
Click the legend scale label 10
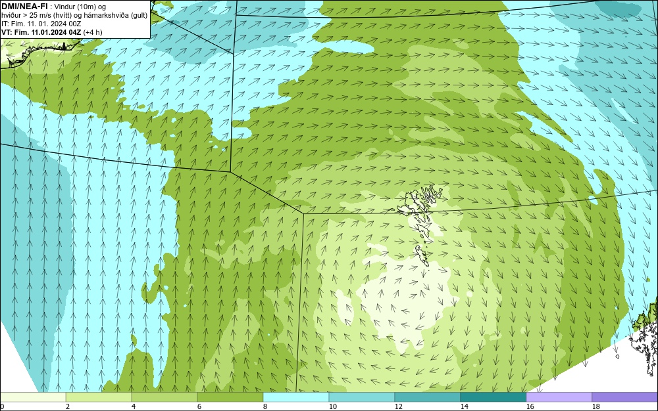(332, 406)
